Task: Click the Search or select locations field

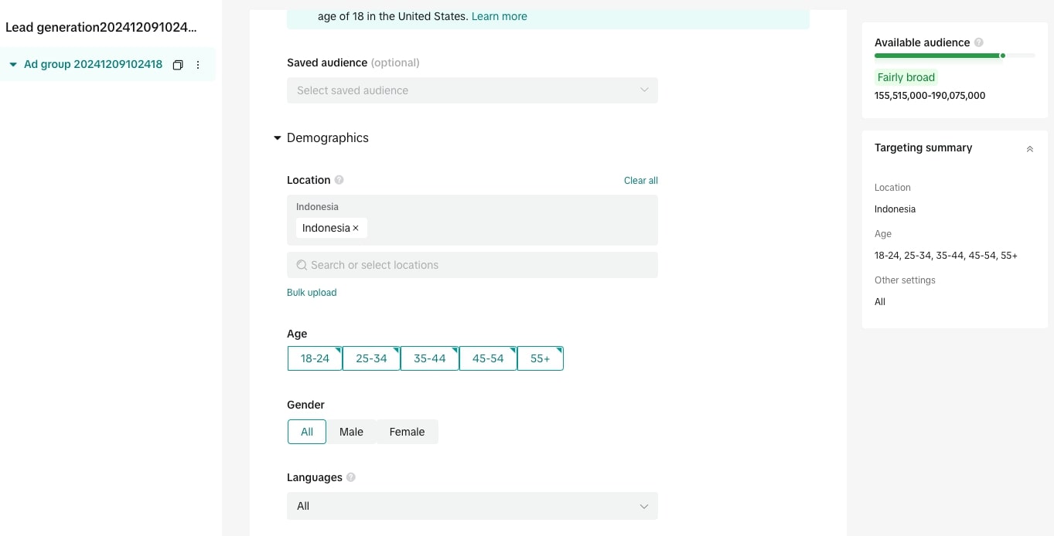Action: tap(472, 265)
